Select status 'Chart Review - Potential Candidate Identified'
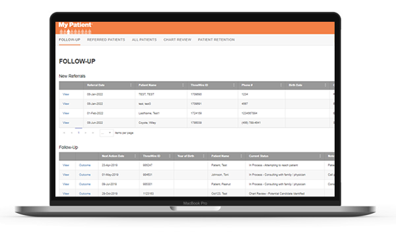Screen dimensions: 396x242 click(277, 194)
